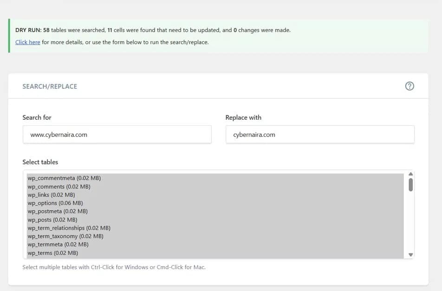Select the wp_postmeta table row
The height and width of the screenshot is (291, 442).
[x=215, y=211]
